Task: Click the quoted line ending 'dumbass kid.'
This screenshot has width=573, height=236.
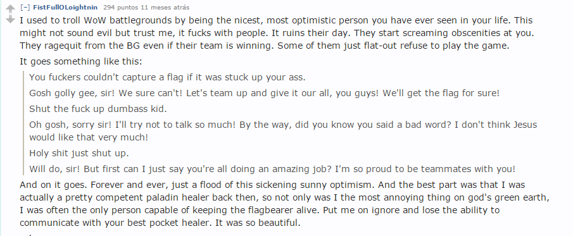Action: 98,109
